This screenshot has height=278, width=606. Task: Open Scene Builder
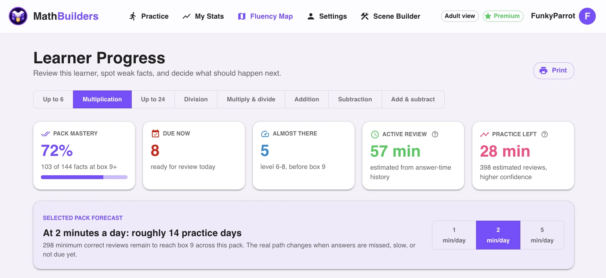(x=390, y=16)
